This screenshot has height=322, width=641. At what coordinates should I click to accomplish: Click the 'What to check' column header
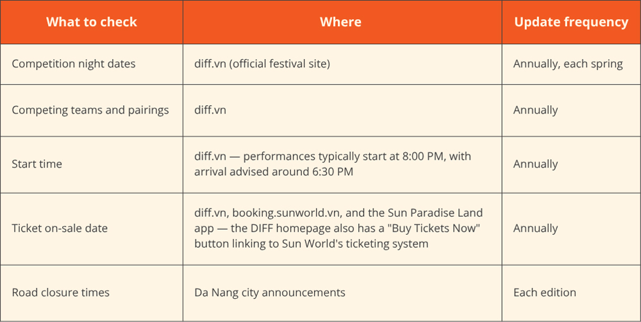coord(92,22)
